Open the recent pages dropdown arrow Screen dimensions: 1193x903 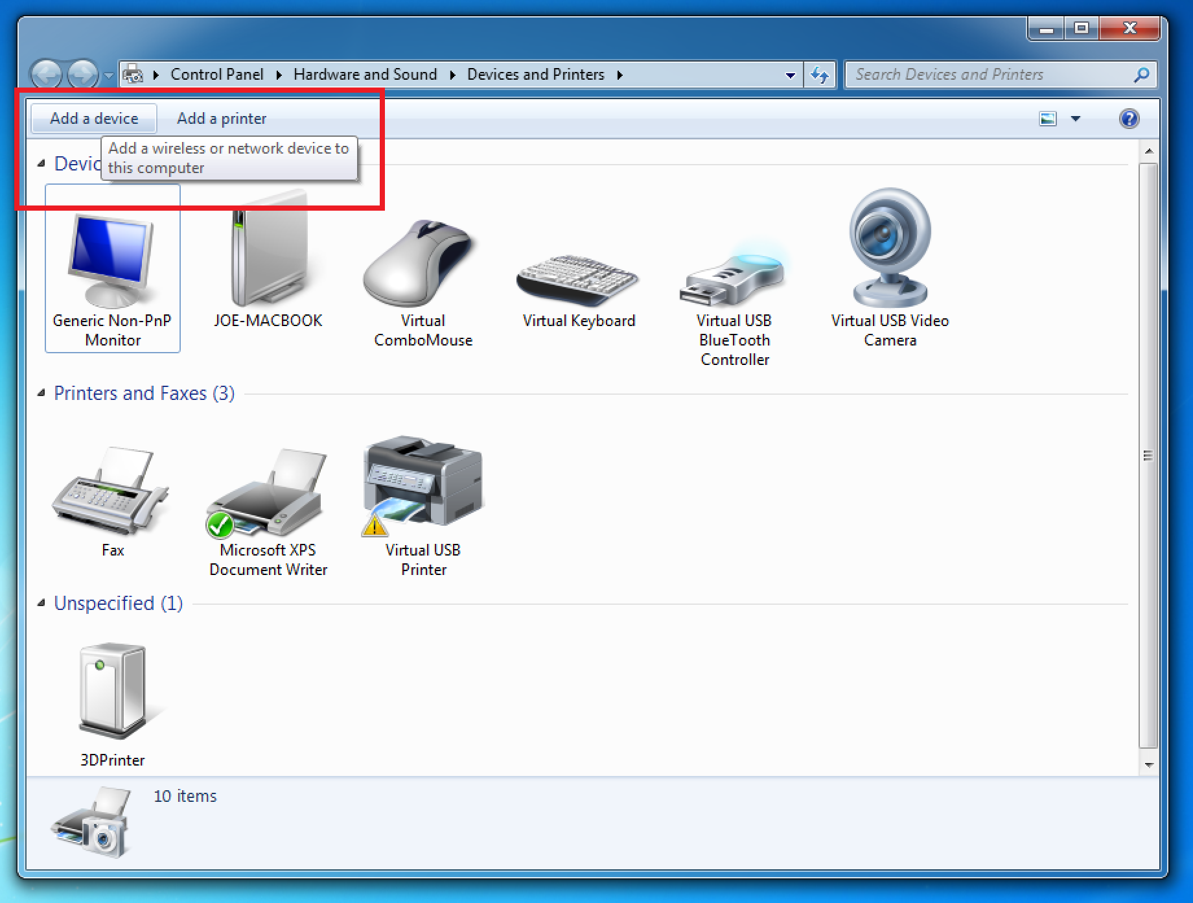109,76
